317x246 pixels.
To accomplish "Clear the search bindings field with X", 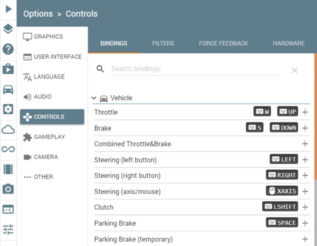I will [294, 70].
